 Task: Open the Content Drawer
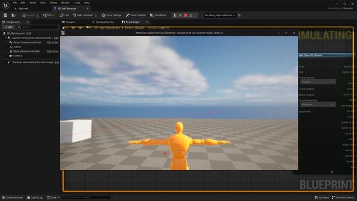pyautogui.click(x=13, y=198)
